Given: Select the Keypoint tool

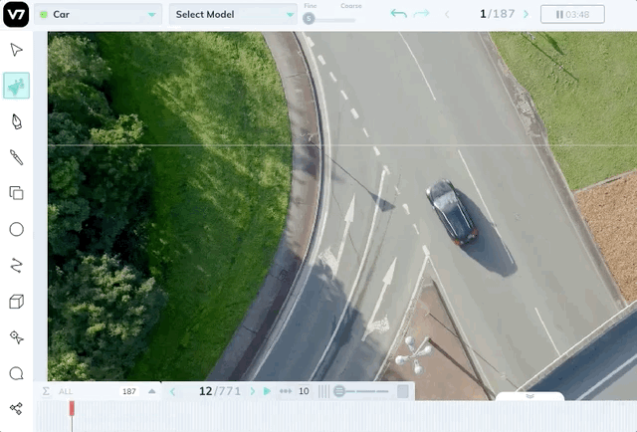Looking at the screenshot, I should (16, 337).
